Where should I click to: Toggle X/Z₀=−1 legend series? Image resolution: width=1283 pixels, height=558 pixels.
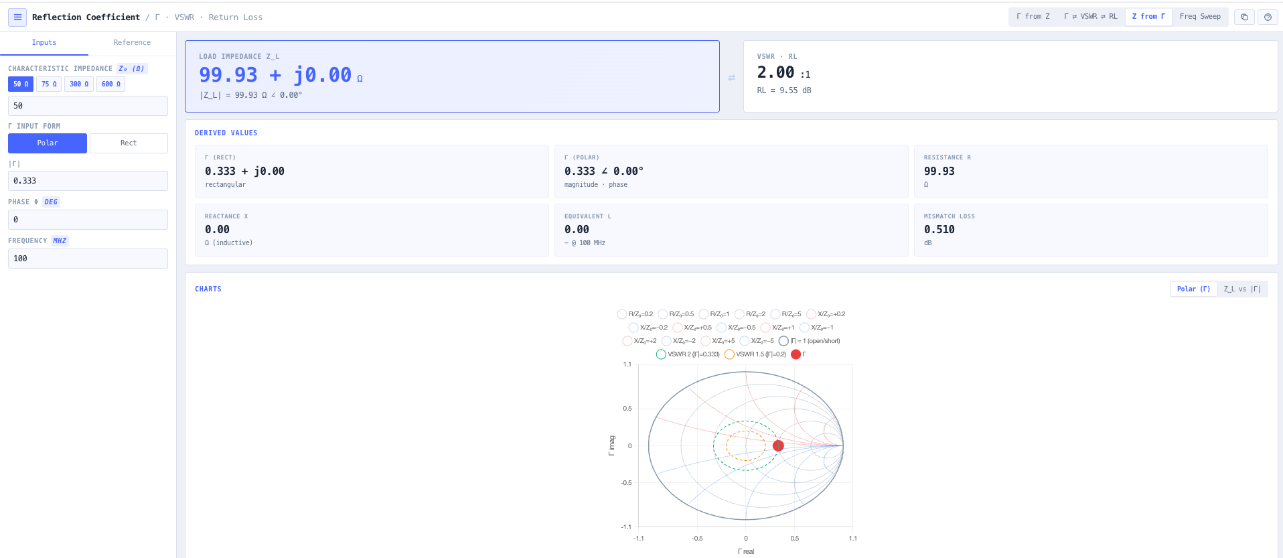[817, 328]
